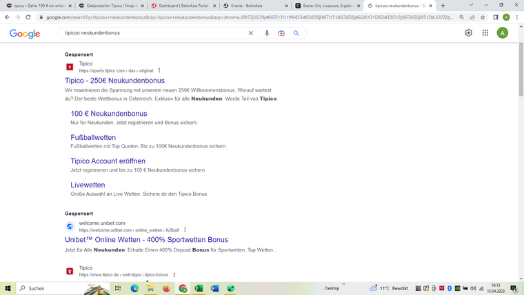Open the sports.tipico.com › das › original URL text
This screenshot has width=524, height=295.
[x=116, y=70]
